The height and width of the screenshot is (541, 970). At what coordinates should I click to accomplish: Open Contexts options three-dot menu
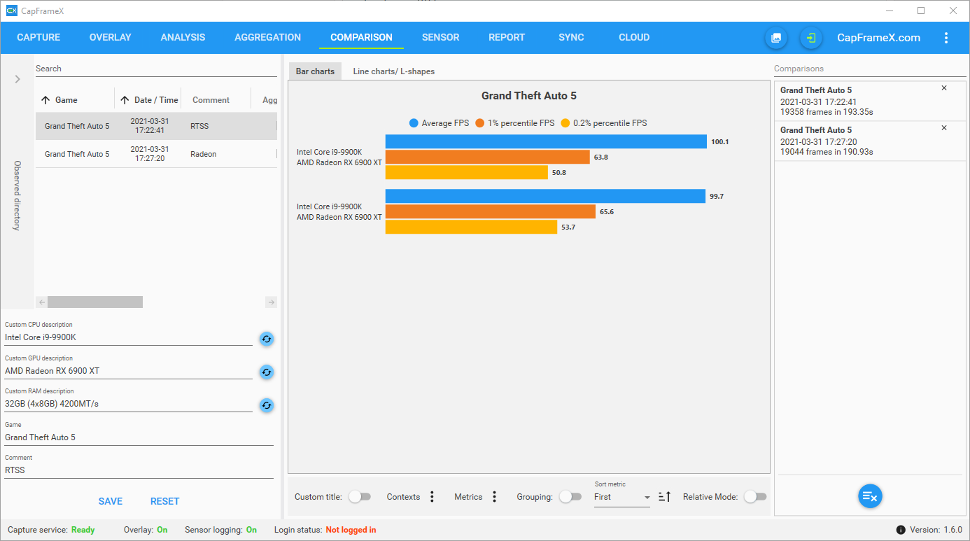pos(432,496)
